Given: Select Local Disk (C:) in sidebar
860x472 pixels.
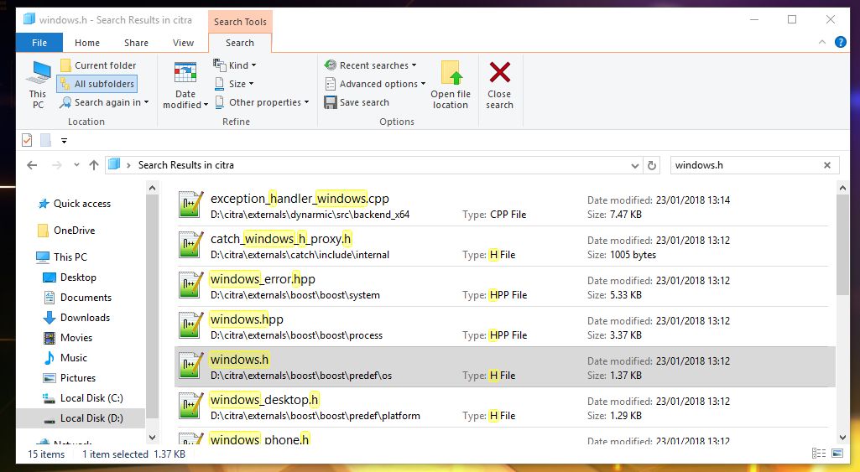Looking at the screenshot, I should [x=83, y=398].
